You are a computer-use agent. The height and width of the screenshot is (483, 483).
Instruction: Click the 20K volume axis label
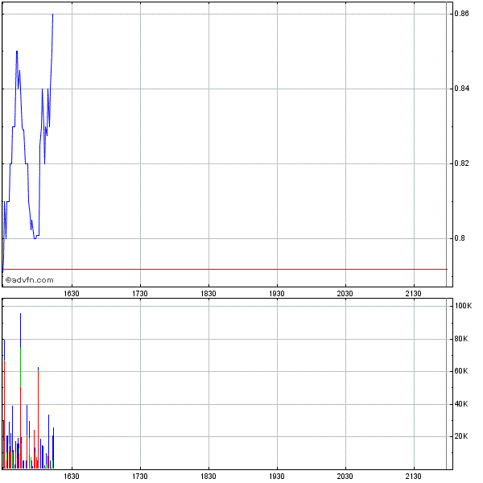tap(461, 436)
